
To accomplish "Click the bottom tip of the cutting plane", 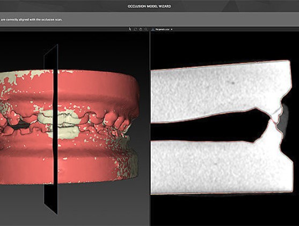I will 56,212.
